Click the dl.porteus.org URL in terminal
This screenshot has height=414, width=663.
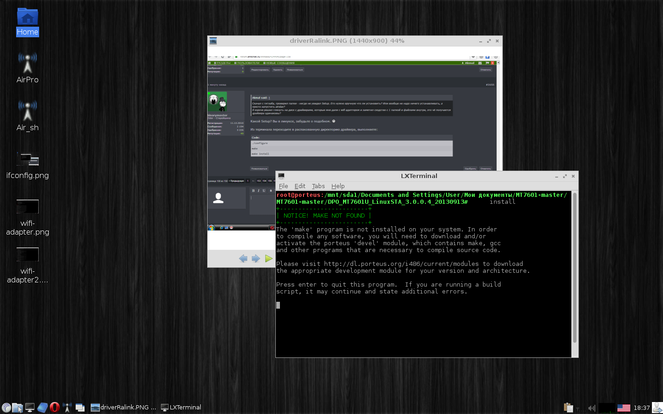pyautogui.click(x=401, y=264)
